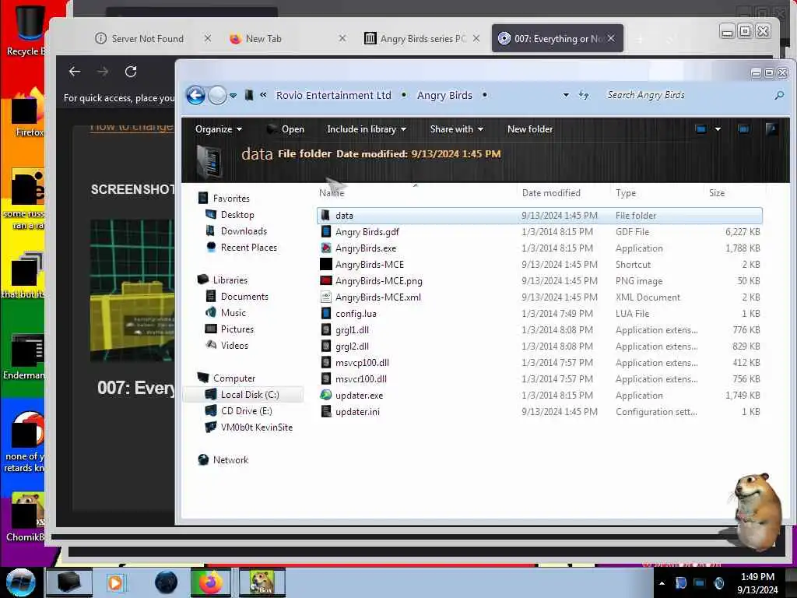Click Firefox reload icon
Viewport: 797px width, 598px height.
tap(131, 72)
